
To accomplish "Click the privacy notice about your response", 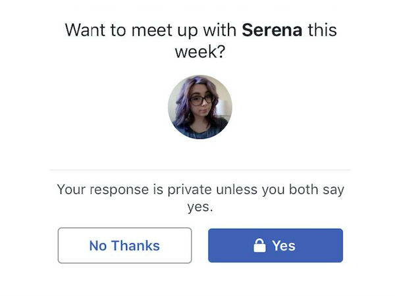I will (x=199, y=199).
